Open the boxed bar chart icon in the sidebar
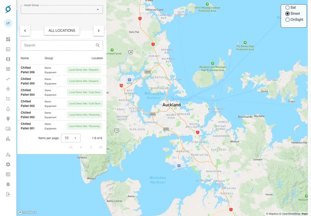 8,49
